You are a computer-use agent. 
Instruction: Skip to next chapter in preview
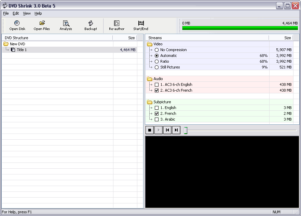(176, 130)
